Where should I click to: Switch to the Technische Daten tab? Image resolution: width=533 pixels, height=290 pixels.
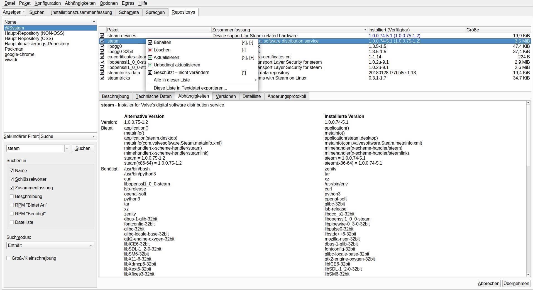point(154,96)
